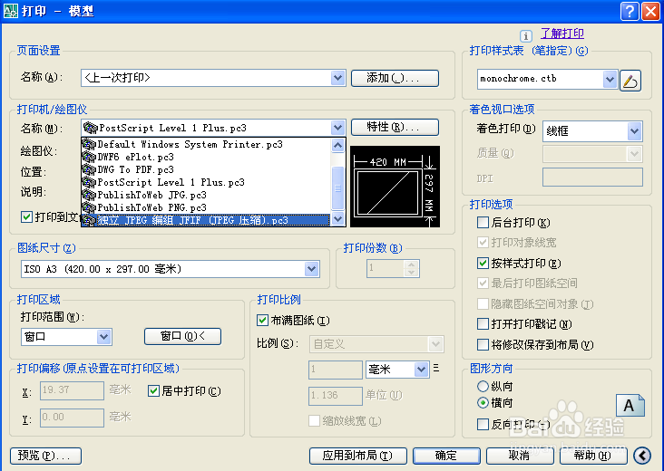
Task: Click the plot style table editor pencil icon
Action: 630,81
